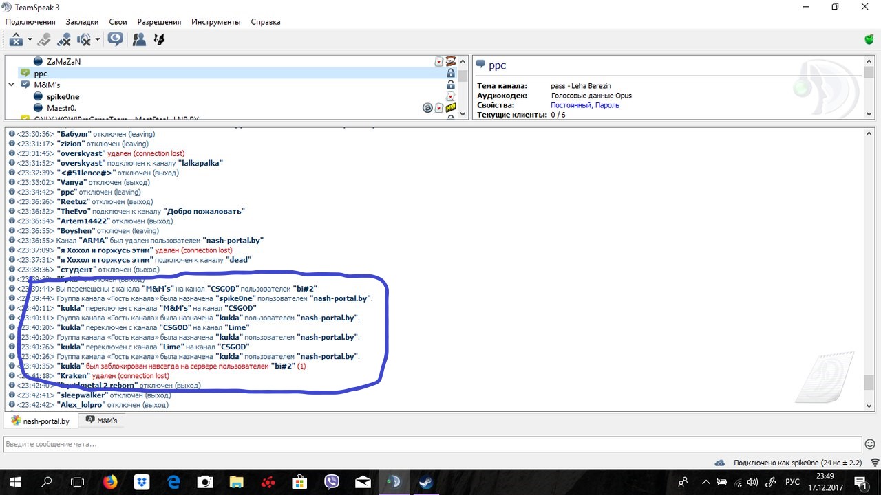The height and width of the screenshot is (495, 881).
Task: Open the dropdown arrow next to disconnect icon
Action: point(30,40)
